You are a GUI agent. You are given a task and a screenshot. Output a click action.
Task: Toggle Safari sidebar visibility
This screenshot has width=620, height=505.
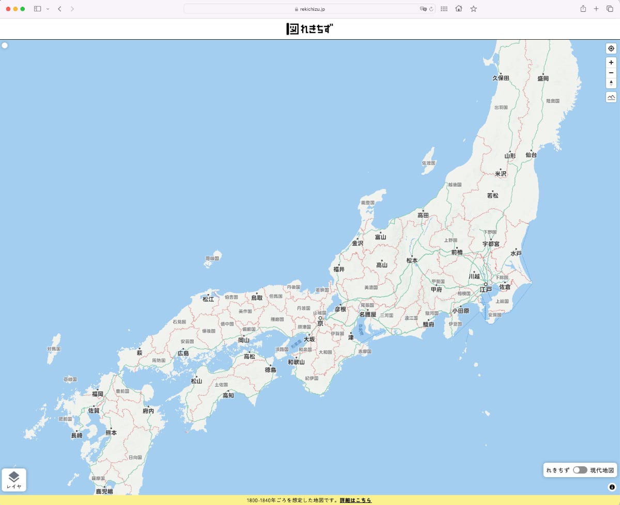(37, 9)
